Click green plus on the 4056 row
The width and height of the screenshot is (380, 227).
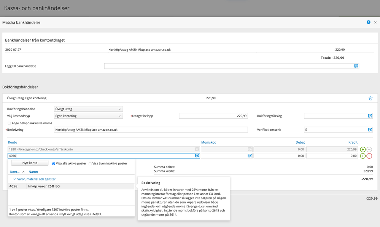363,156
